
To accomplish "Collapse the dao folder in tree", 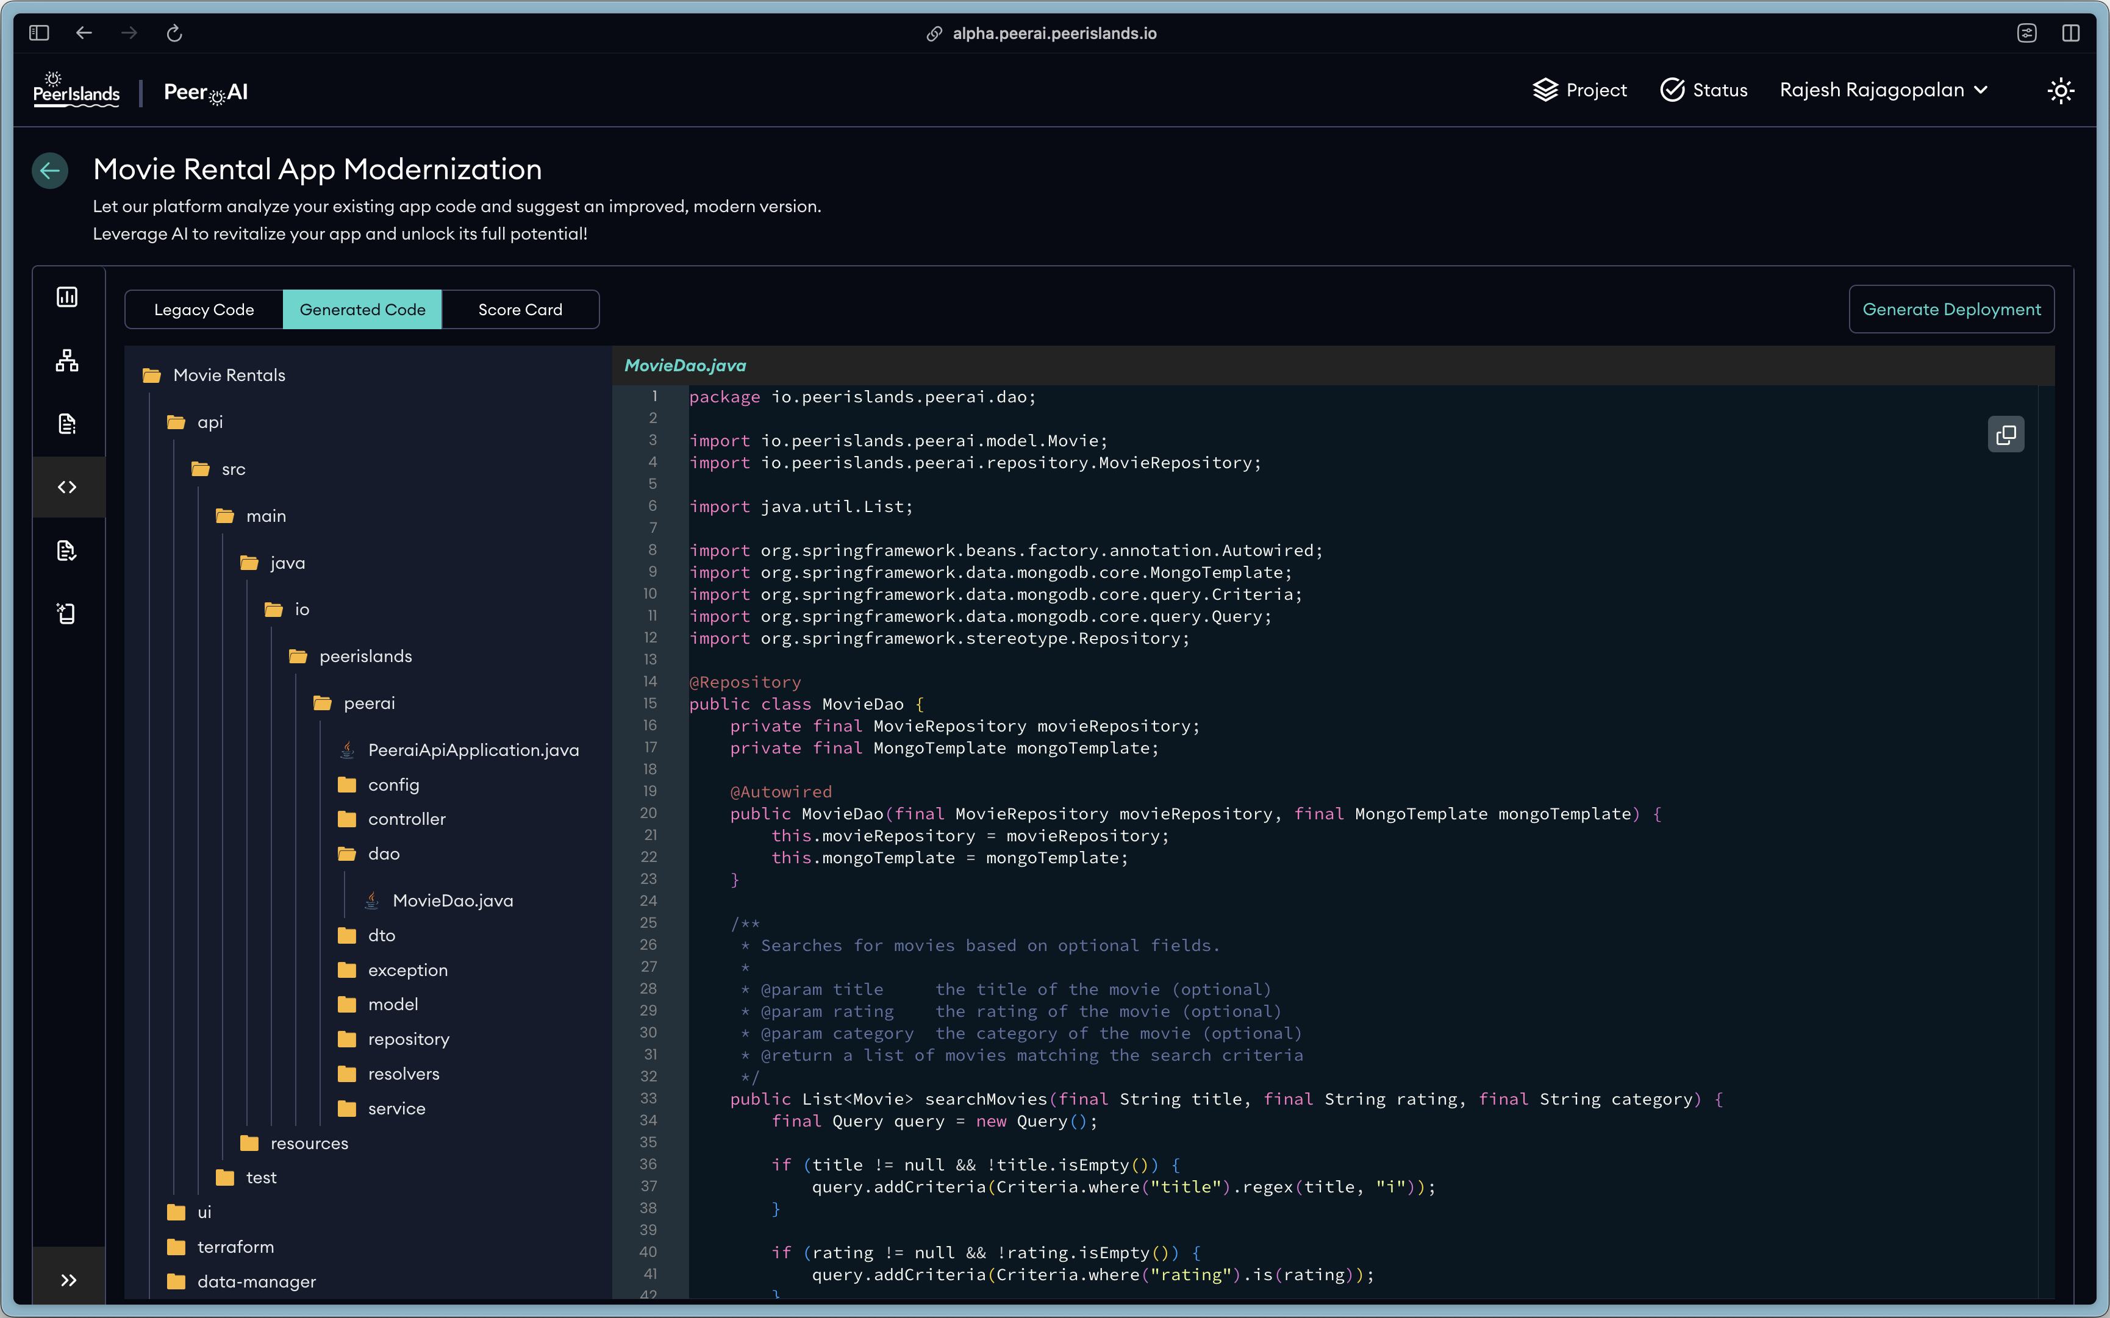I will 383,853.
